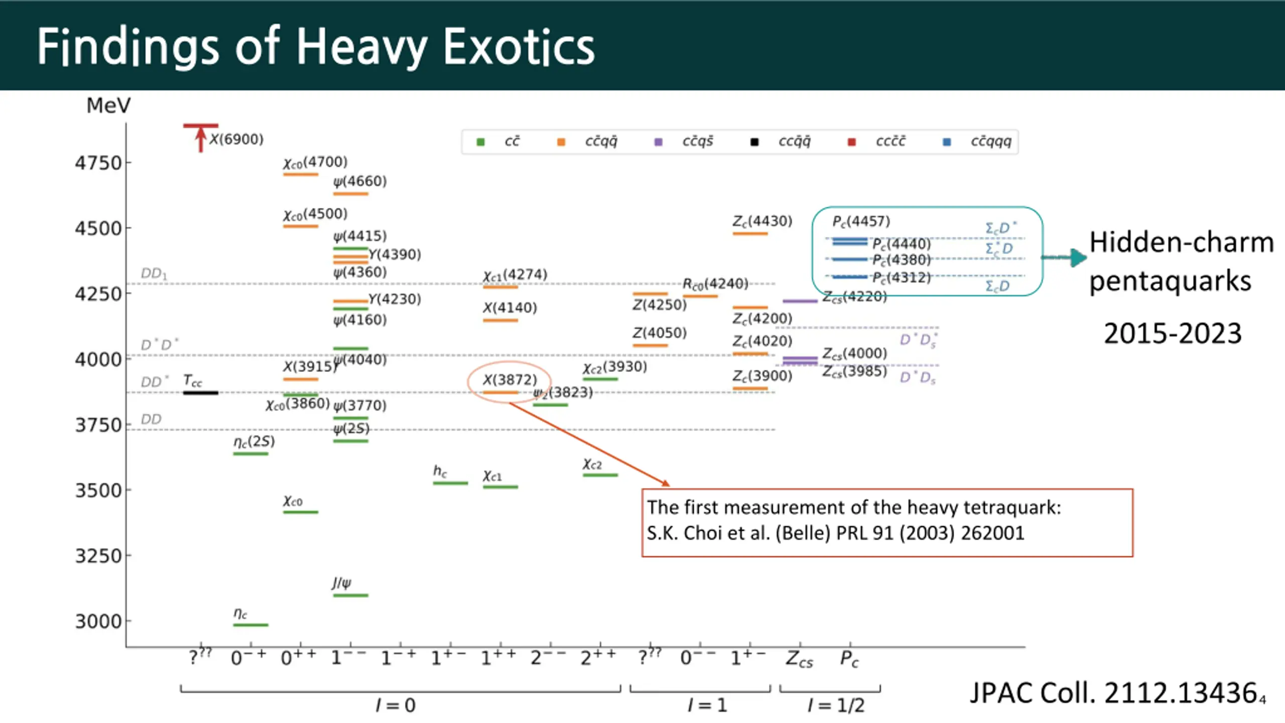This screenshot has width=1285, height=723.
Task: Click the Zc(4200) label
Action: (x=762, y=318)
